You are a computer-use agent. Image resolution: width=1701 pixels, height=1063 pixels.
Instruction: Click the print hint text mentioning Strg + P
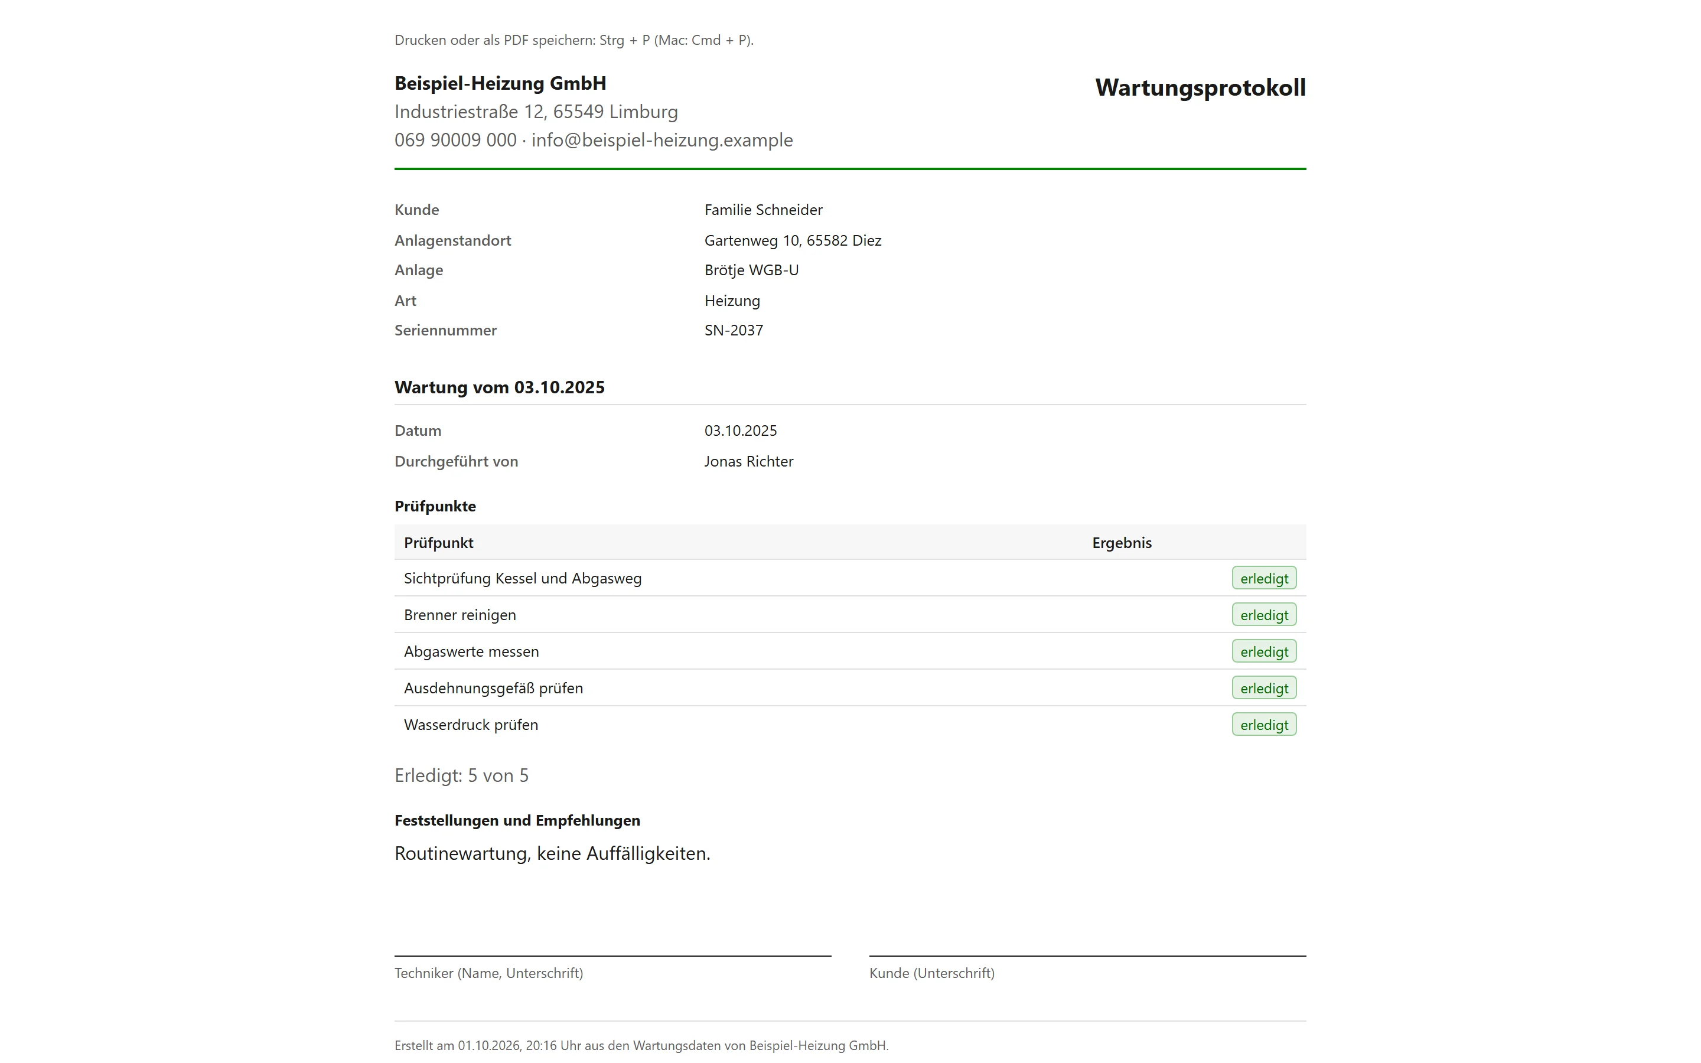(x=573, y=40)
